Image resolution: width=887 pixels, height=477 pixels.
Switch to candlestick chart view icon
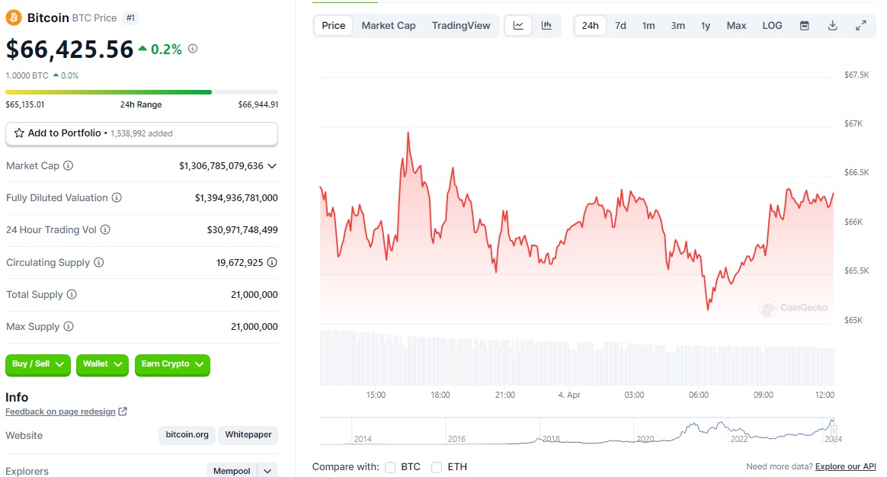coord(546,25)
